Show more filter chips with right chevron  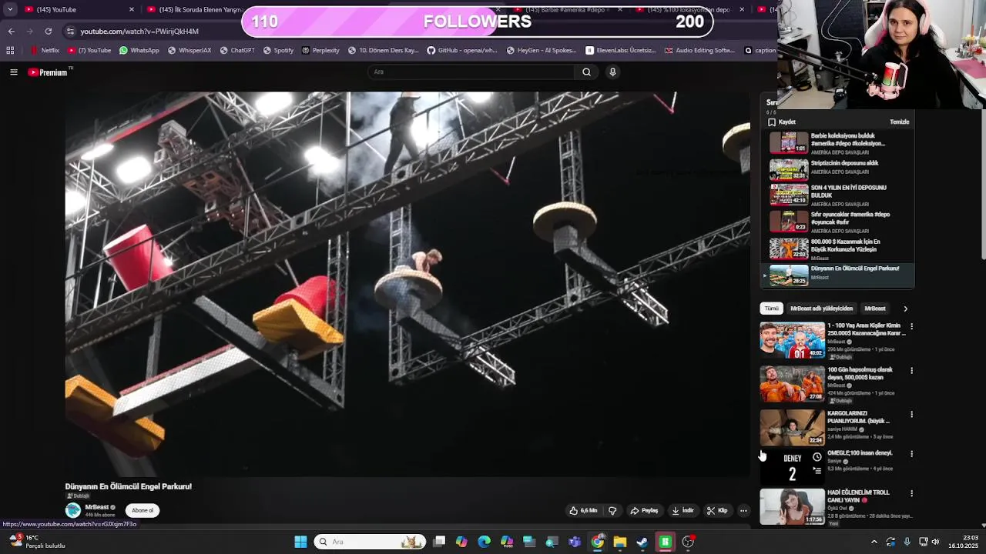tap(905, 309)
